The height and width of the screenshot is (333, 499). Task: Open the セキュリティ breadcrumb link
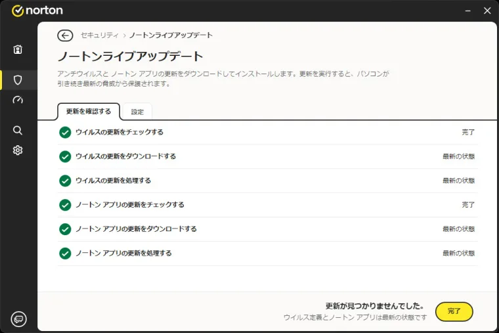point(99,35)
